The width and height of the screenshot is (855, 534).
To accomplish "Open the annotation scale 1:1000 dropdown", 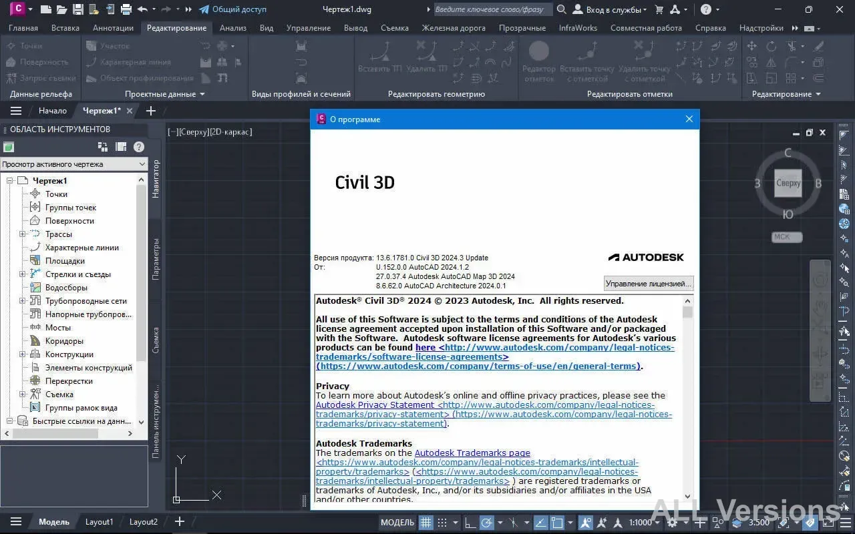I will [645, 522].
